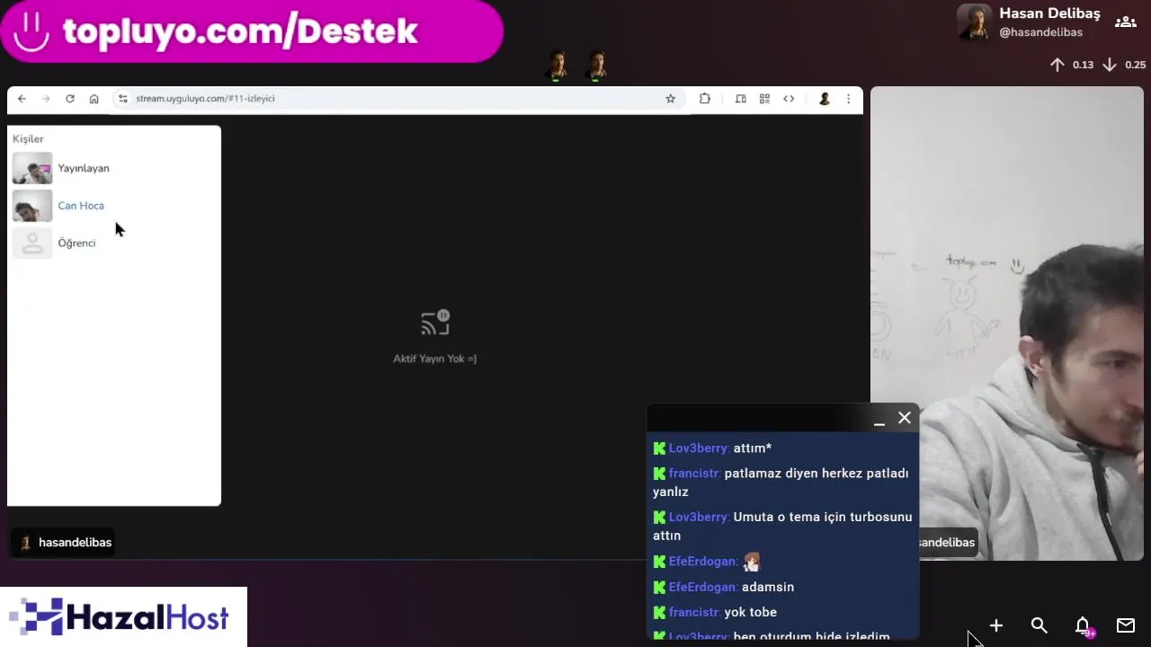This screenshot has width=1151, height=647.
Task: Click the webcam video of streamer
Action: (1007, 323)
